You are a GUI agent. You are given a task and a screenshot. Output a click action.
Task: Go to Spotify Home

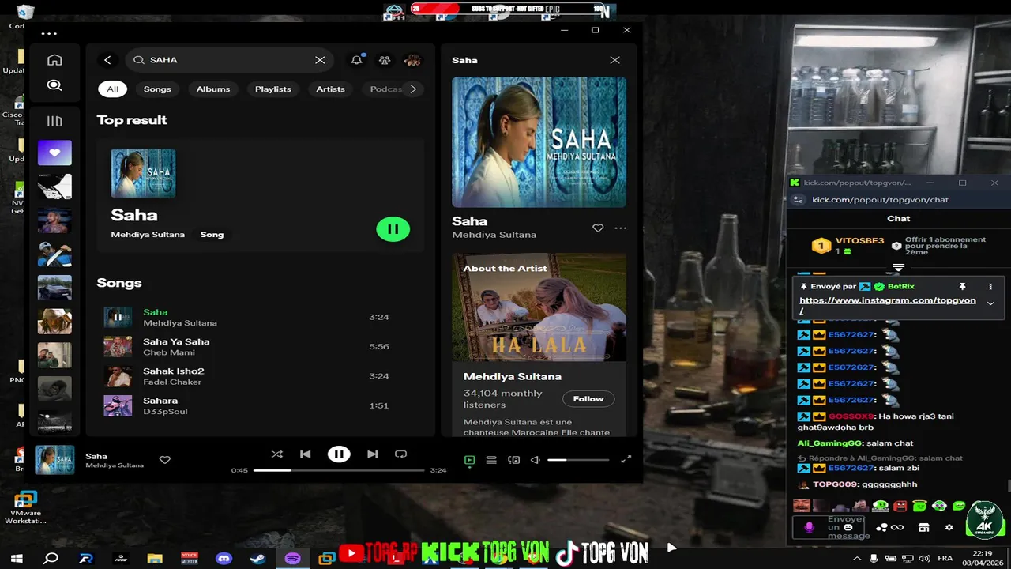click(54, 60)
